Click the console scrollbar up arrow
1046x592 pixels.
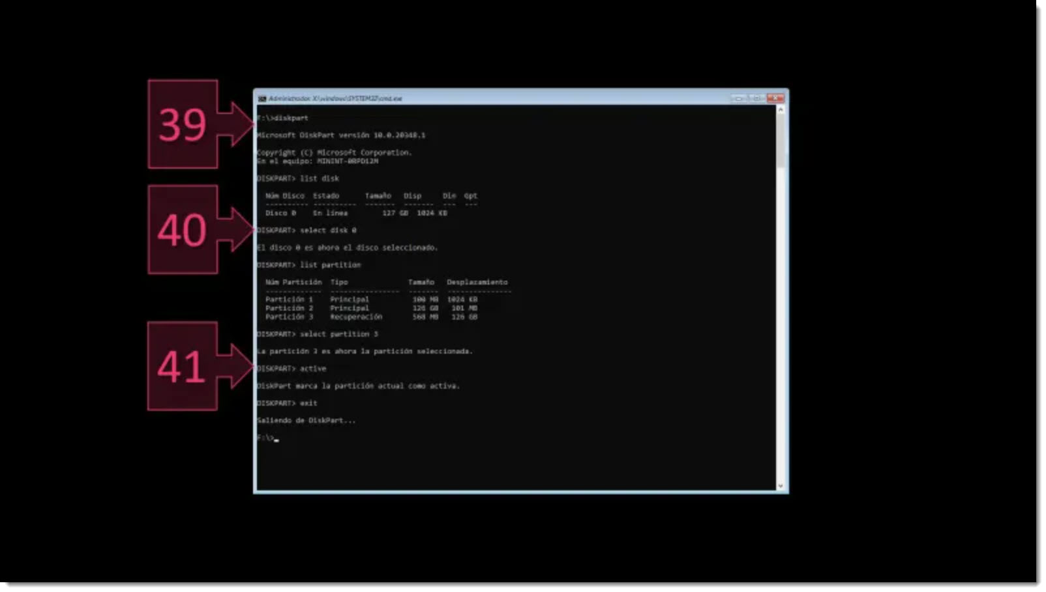point(781,110)
